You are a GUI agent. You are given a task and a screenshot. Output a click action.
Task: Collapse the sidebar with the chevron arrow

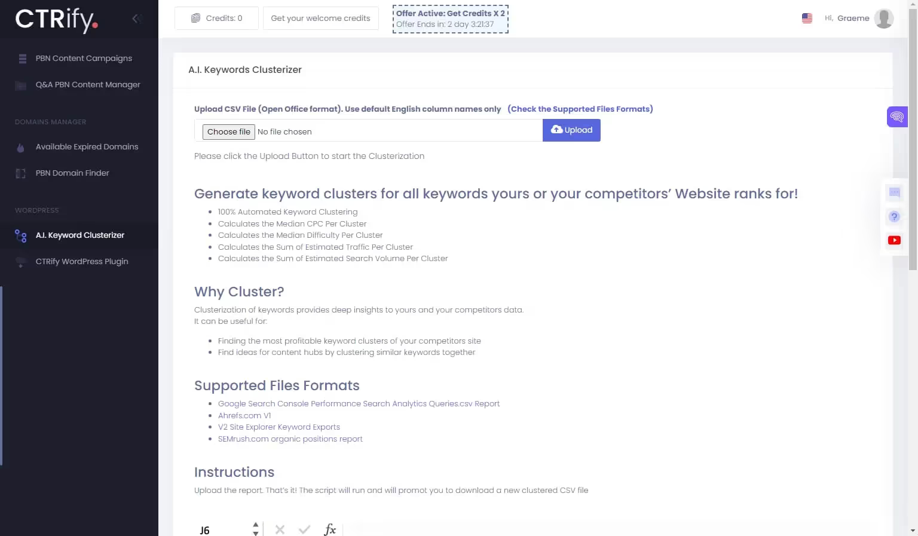(x=136, y=19)
